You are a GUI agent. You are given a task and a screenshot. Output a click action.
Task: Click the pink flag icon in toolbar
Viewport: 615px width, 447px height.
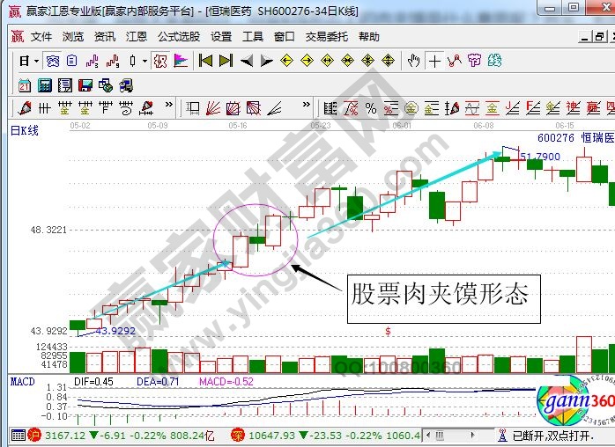pos(181,61)
